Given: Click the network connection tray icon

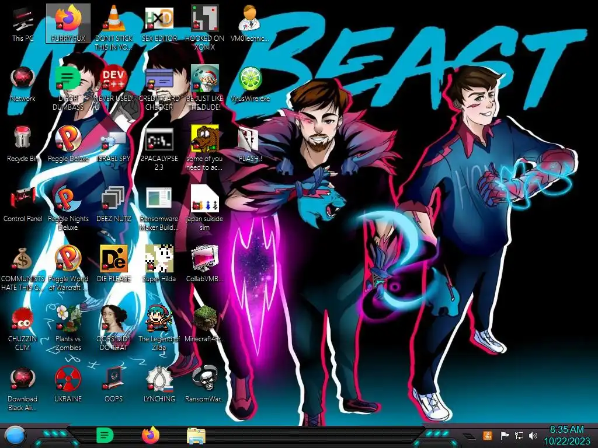Looking at the screenshot, I should 519,435.
